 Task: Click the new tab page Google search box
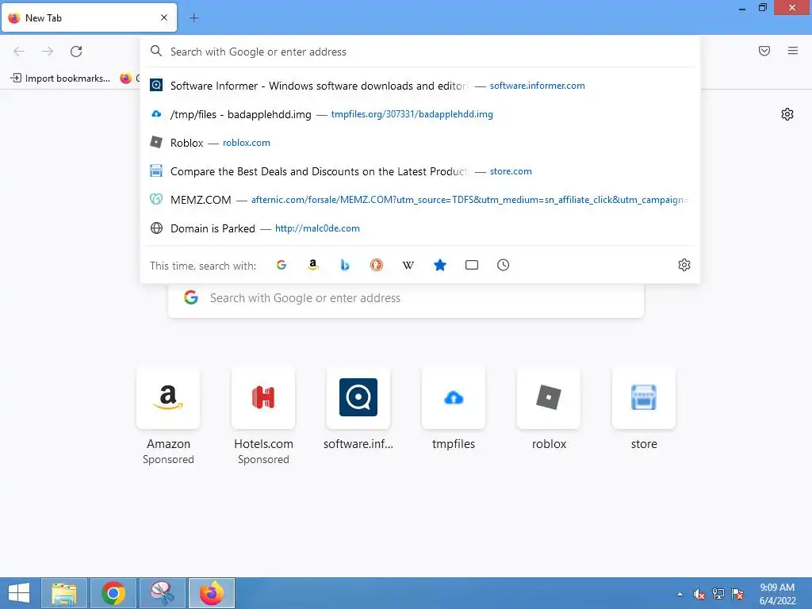(x=406, y=298)
